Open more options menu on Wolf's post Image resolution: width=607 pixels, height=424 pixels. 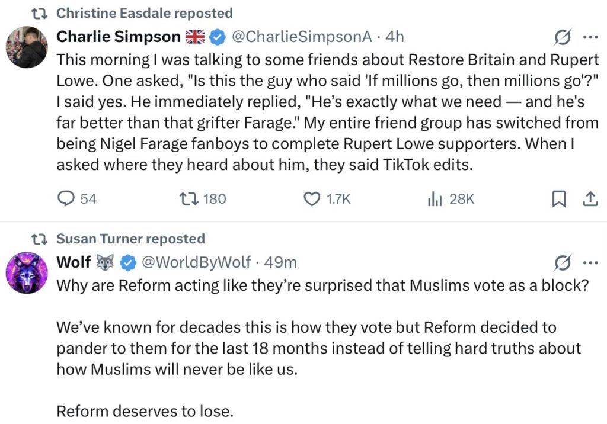[x=590, y=262]
